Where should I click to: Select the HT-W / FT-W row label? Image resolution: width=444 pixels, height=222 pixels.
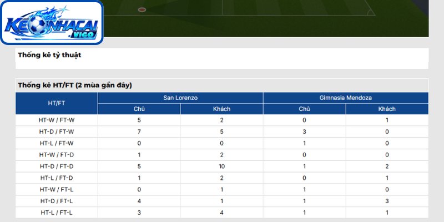[57, 120]
